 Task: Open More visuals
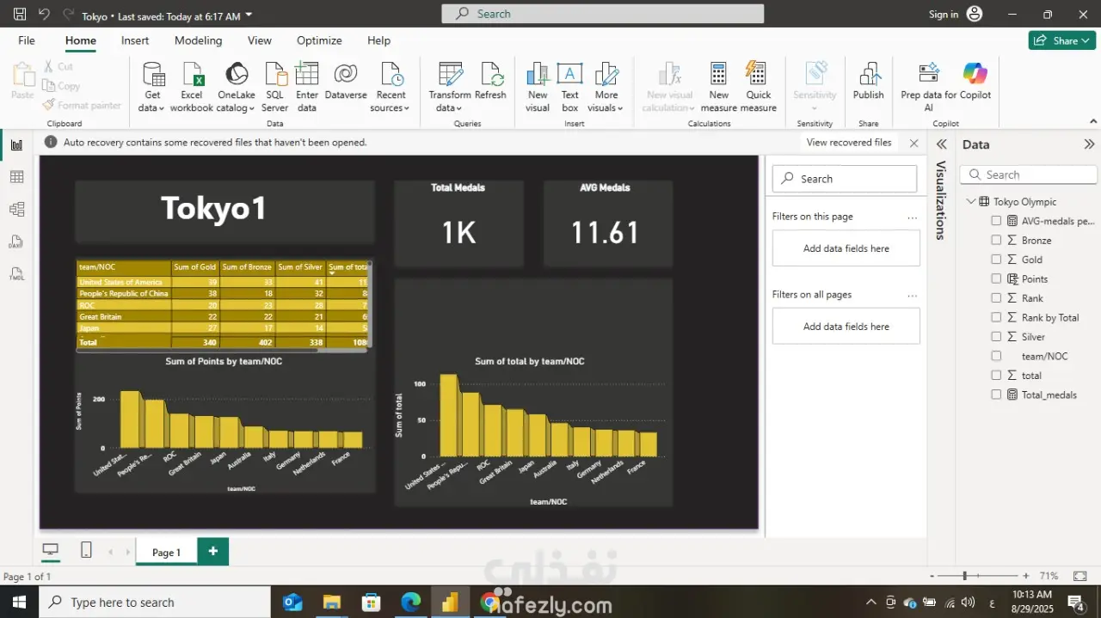(x=606, y=87)
